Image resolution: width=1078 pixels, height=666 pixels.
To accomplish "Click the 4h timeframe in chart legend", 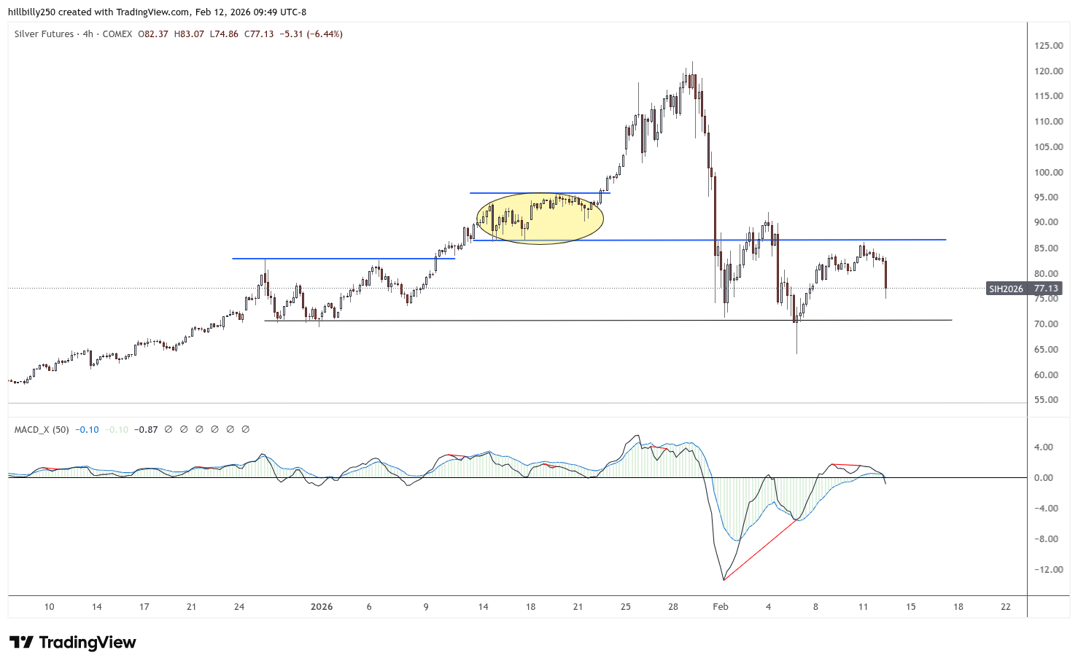I will click(x=88, y=34).
